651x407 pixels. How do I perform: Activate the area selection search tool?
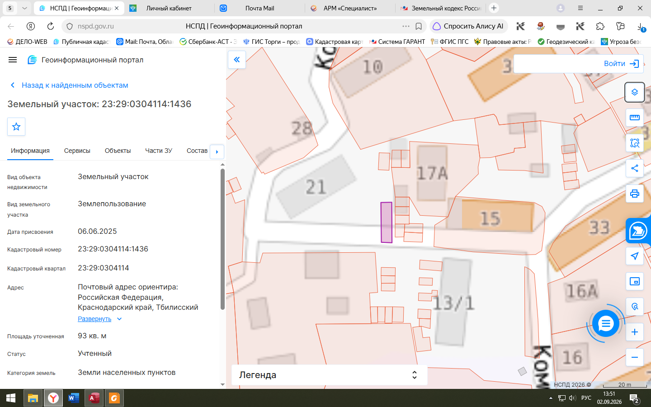tap(635, 143)
